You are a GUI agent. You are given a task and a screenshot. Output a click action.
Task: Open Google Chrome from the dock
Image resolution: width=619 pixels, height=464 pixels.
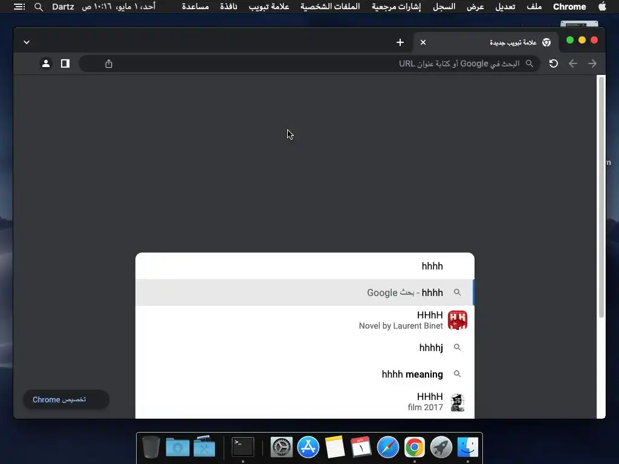click(415, 448)
